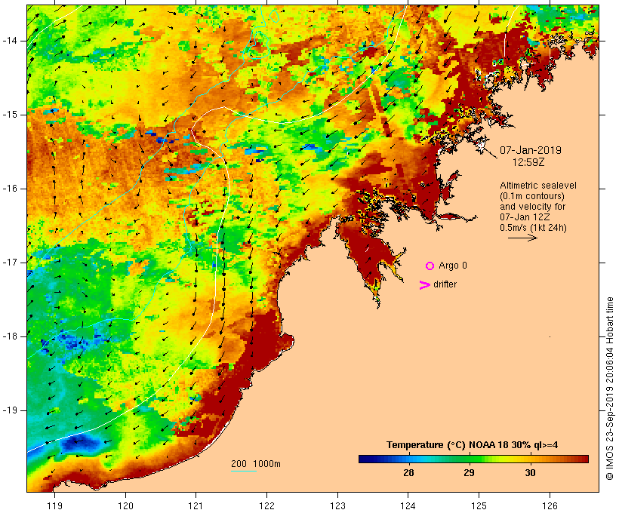Screen dimensions: 619x513
Task: Click the longitude label '126'
Action: (x=550, y=505)
